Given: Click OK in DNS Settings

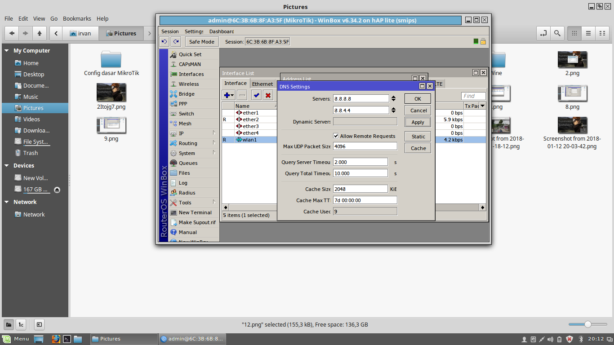Looking at the screenshot, I should tap(418, 99).
